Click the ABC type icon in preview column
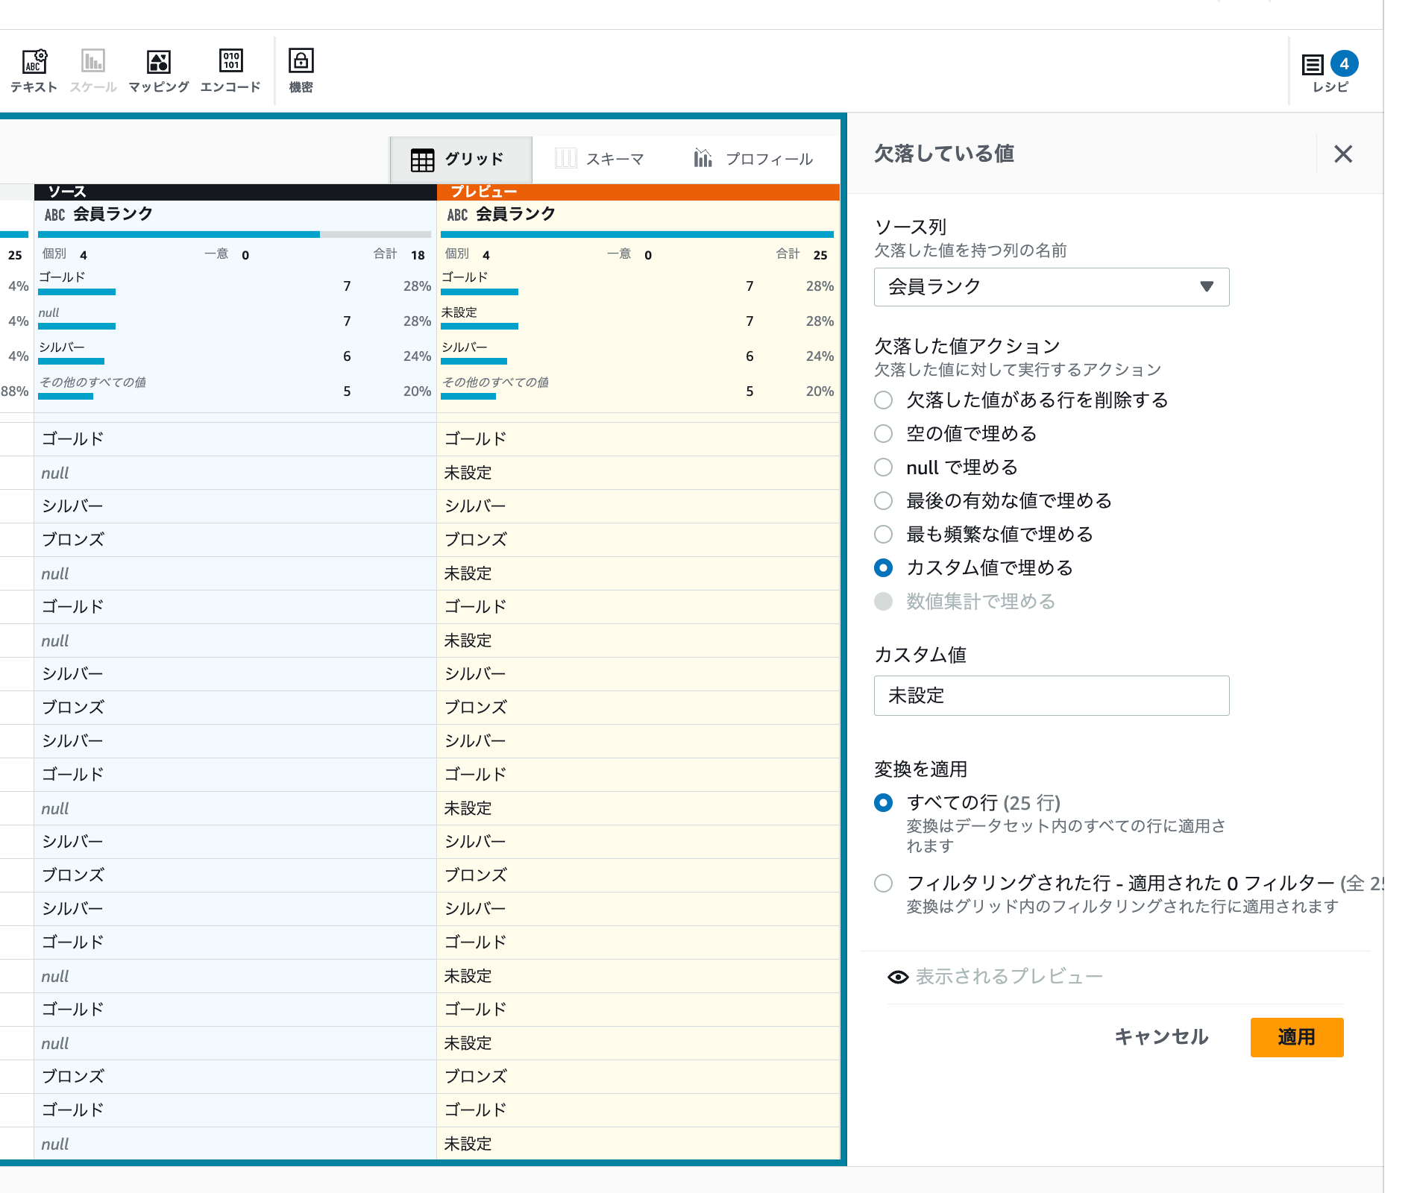 tap(457, 215)
